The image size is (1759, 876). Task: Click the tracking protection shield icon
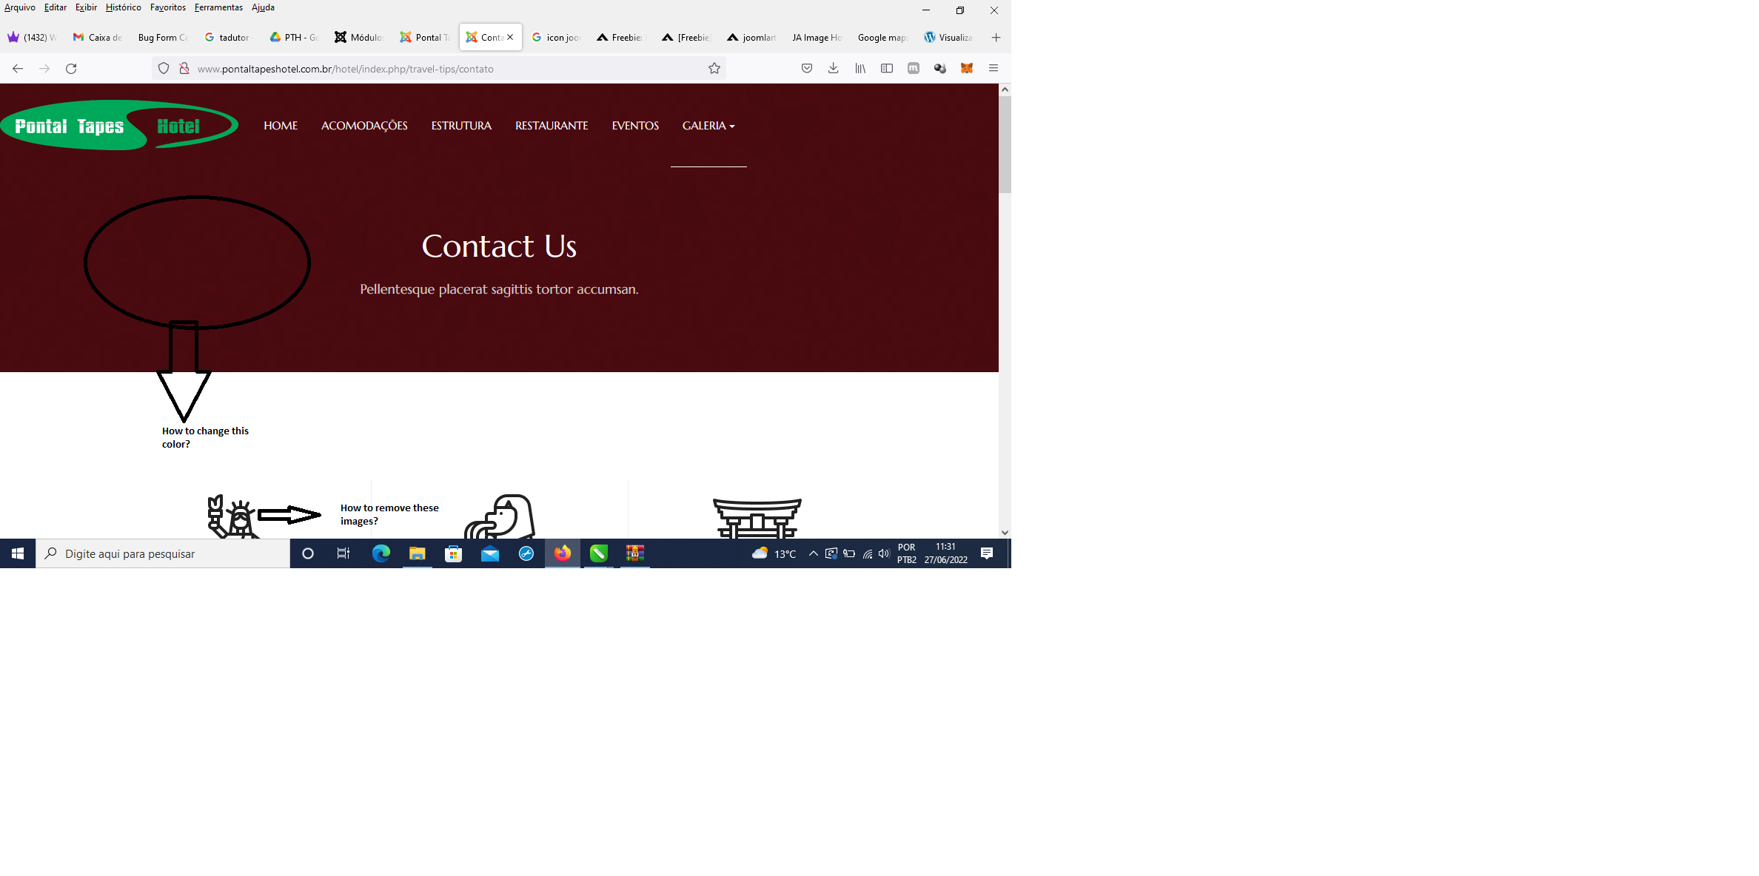[x=164, y=68]
